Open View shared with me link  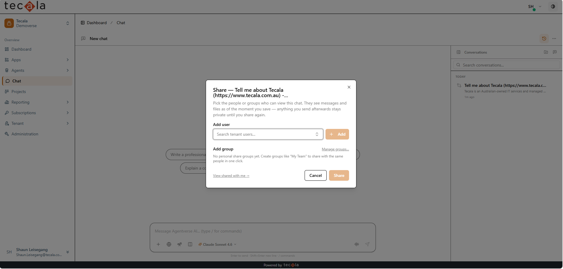click(x=231, y=176)
